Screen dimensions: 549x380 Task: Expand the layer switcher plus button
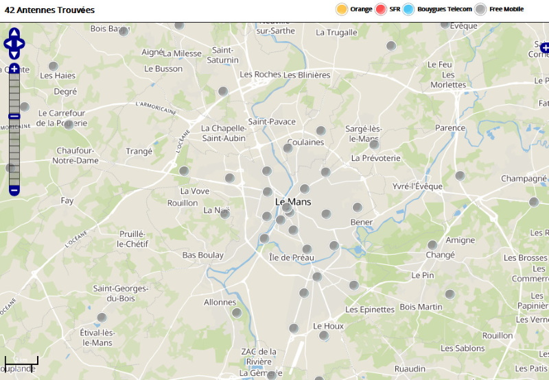(544, 48)
